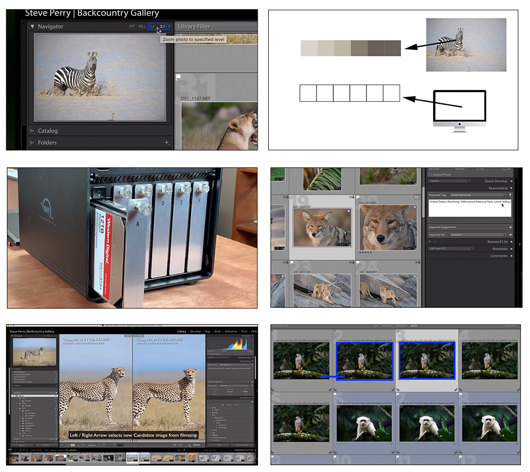This screenshot has height=472, width=530.
Task: Click metadata status icon above coyote 850_1822.NEF
Action: point(352,197)
